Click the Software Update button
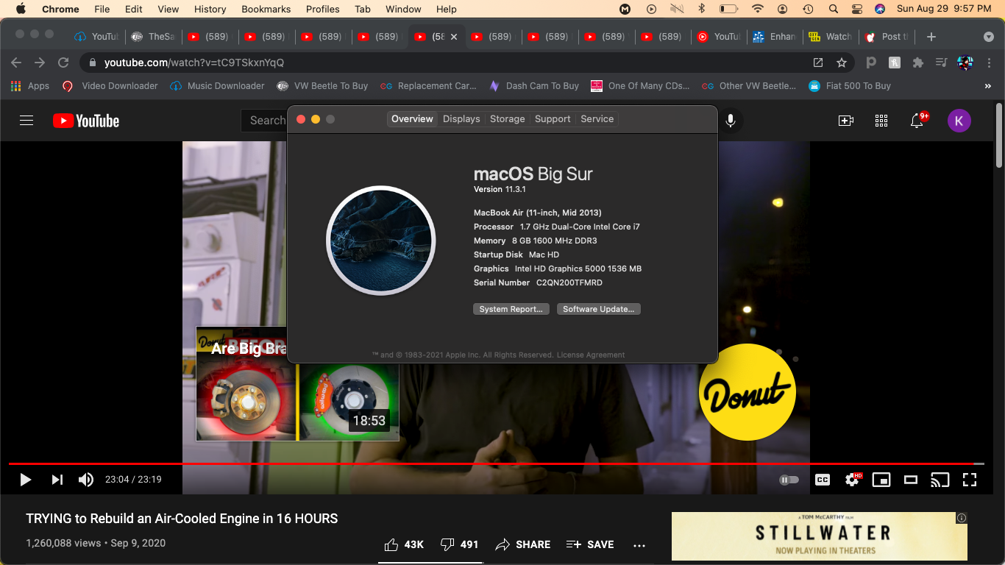Image resolution: width=1005 pixels, height=565 pixels. pyautogui.click(x=599, y=309)
